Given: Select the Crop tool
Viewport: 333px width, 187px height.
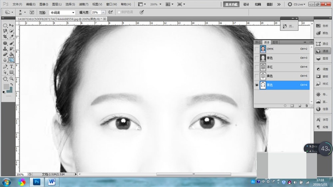Looking at the screenshot, I should pos(5,37).
